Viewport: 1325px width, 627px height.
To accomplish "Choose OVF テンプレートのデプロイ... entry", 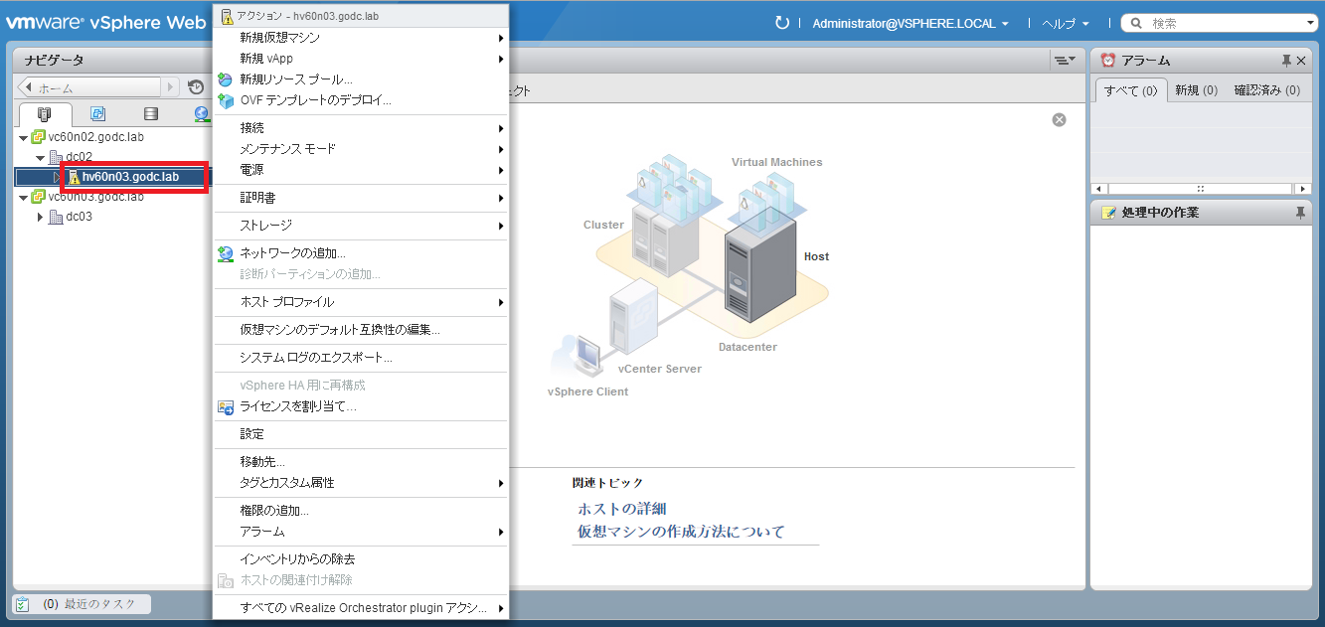I will tap(361, 100).
